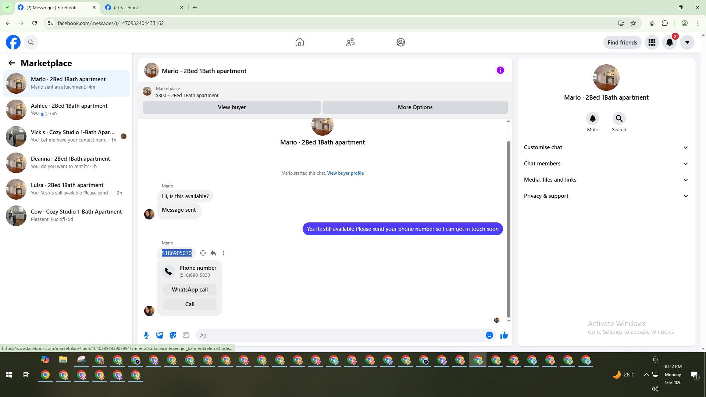Select the Messenger | Facebook tab

[x=57, y=7]
